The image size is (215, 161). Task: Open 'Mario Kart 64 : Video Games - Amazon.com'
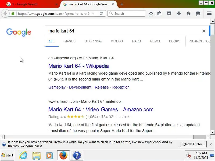(101, 109)
